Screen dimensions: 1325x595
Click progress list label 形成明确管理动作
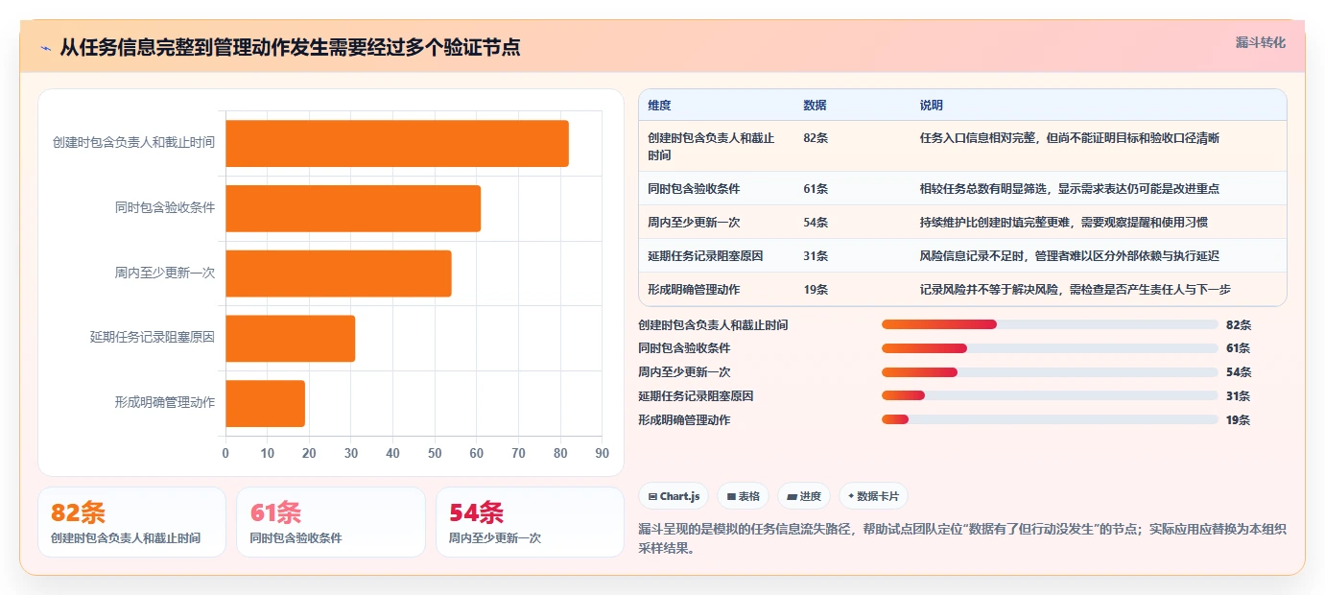click(x=684, y=419)
